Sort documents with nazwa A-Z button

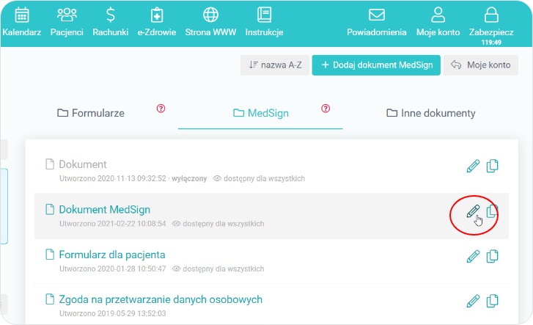point(275,65)
